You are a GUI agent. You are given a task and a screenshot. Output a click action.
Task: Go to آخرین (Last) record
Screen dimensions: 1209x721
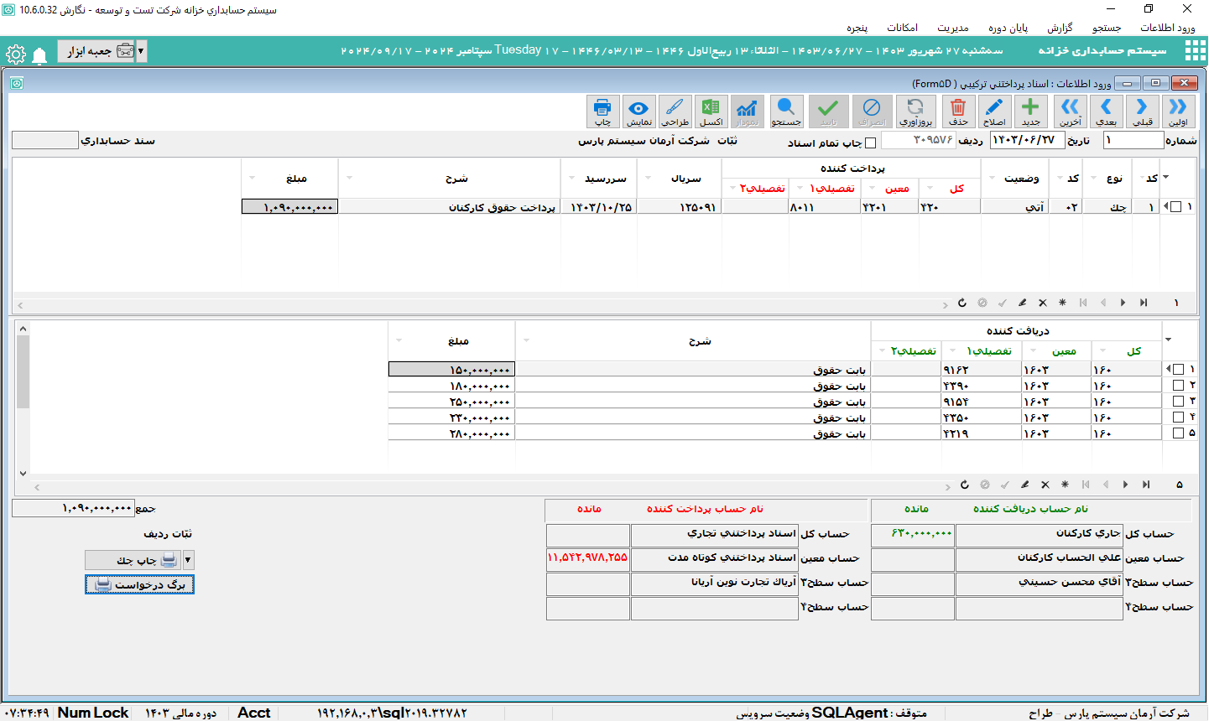point(1070,112)
